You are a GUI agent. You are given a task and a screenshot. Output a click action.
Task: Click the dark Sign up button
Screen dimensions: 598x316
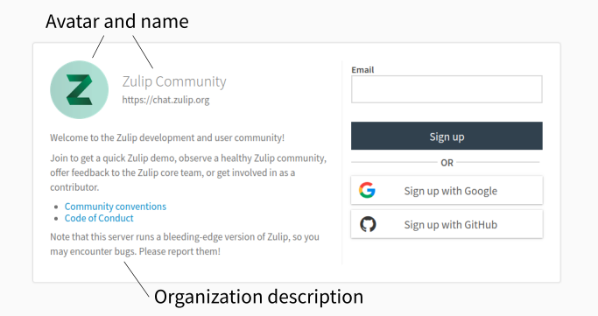[447, 136]
